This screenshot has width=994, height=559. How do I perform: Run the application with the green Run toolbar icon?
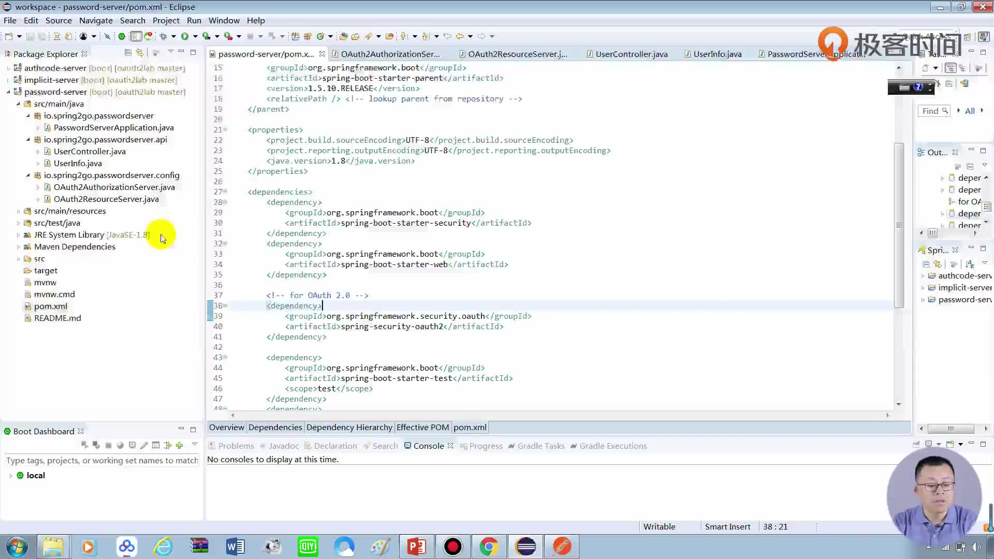coord(185,36)
